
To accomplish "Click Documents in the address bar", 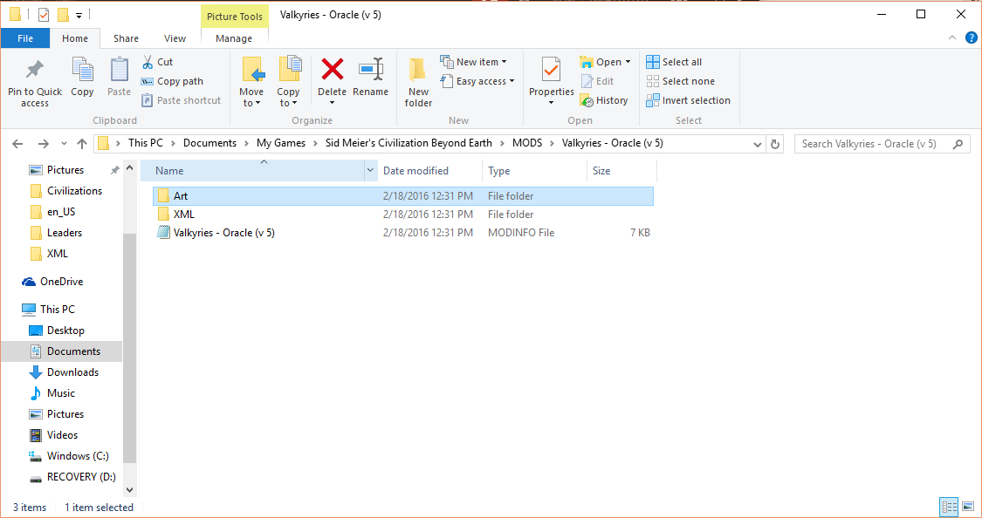I will pyautogui.click(x=209, y=143).
